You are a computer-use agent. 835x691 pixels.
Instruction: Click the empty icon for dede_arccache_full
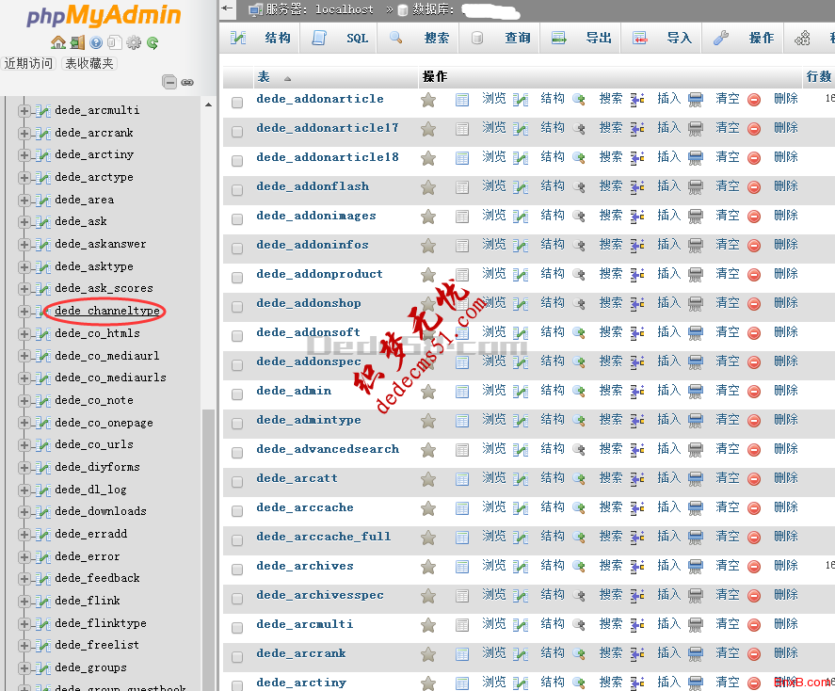click(696, 538)
